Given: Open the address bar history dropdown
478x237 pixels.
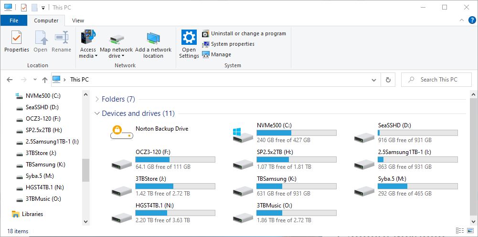Looking at the screenshot, I should (x=374, y=80).
